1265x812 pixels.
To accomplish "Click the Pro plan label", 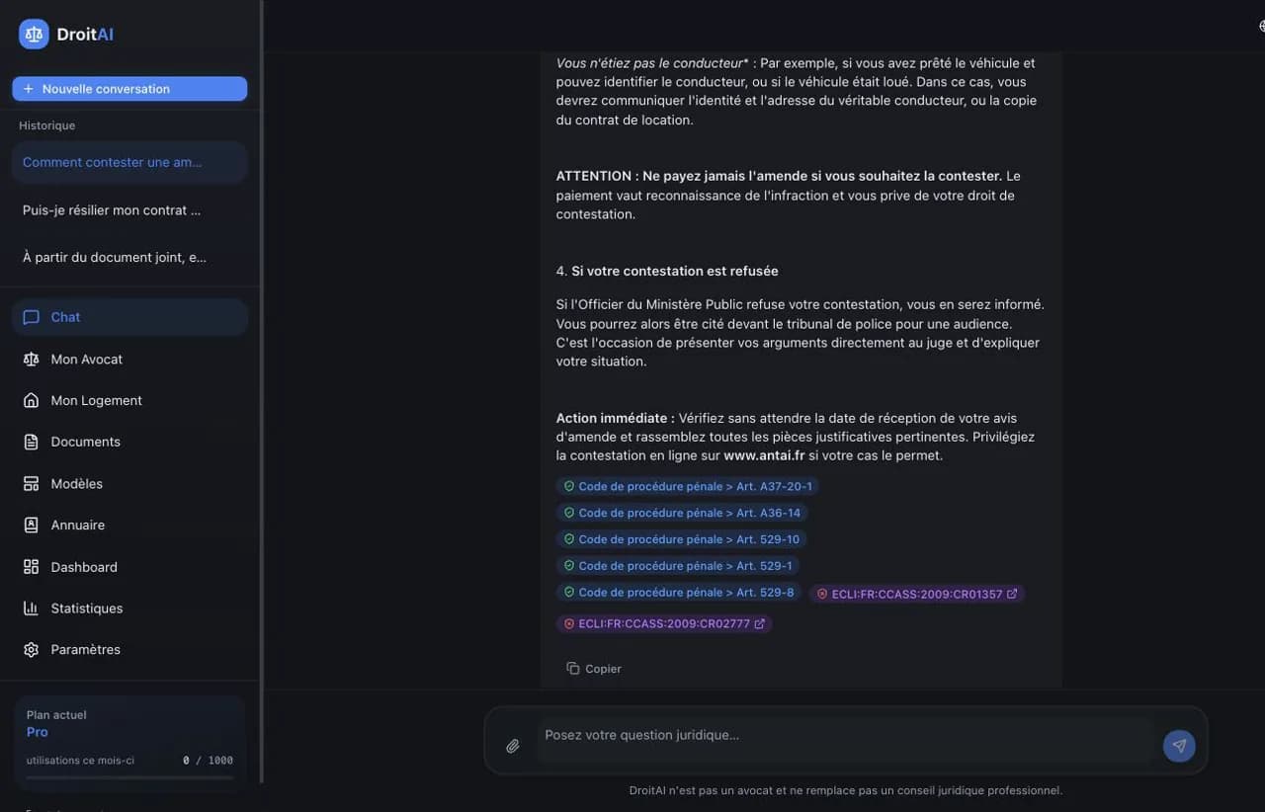I will tap(38, 732).
